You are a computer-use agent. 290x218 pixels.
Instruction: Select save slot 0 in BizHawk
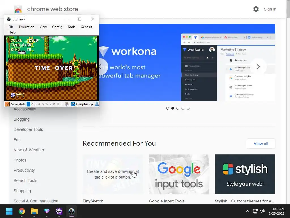click(61, 104)
